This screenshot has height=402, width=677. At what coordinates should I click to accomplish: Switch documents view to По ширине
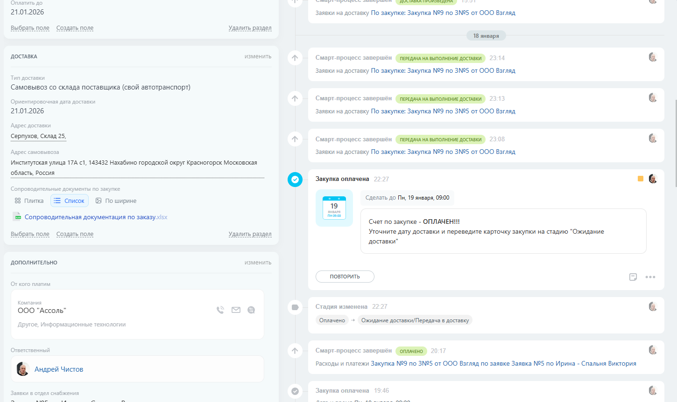(116, 201)
